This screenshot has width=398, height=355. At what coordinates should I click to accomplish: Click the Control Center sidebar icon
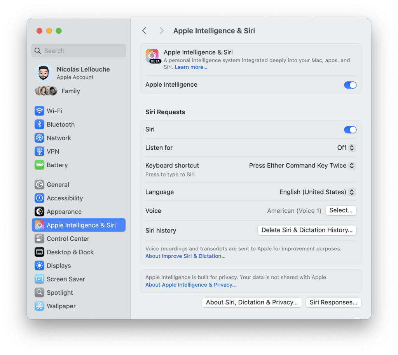(x=39, y=238)
